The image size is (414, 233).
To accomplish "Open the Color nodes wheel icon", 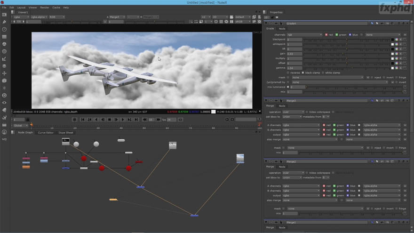I will point(4,44).
